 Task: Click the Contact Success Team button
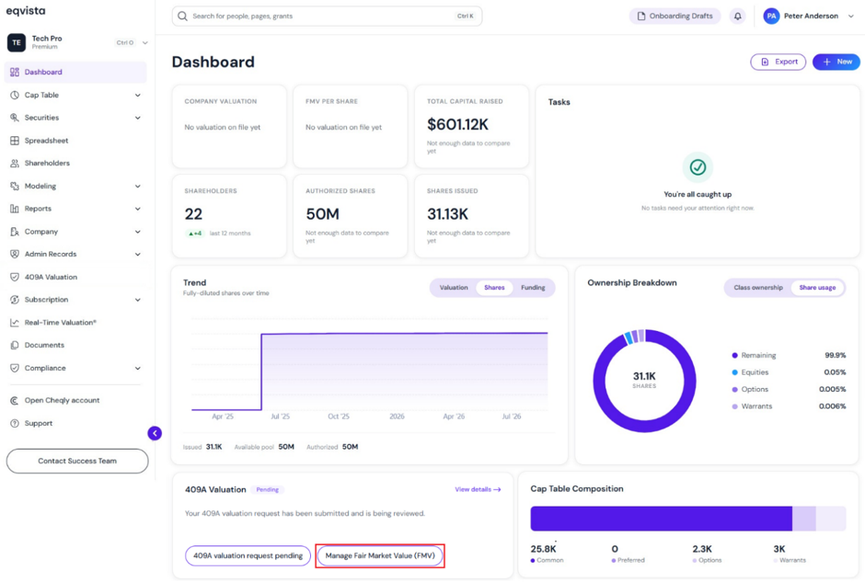[77, 461]
